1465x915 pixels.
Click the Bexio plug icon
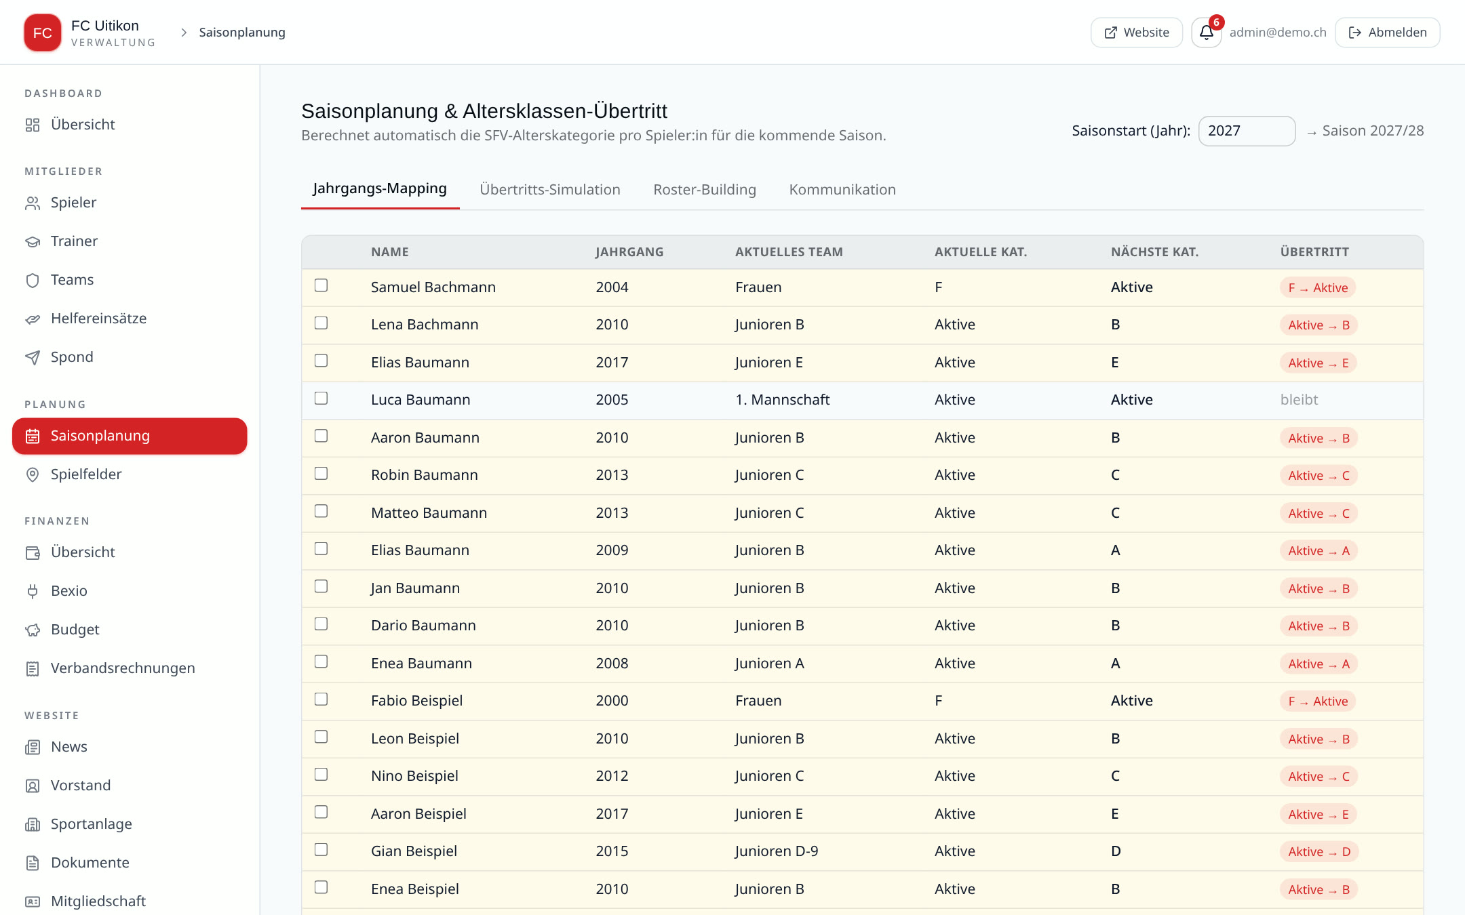pos(33,591)
